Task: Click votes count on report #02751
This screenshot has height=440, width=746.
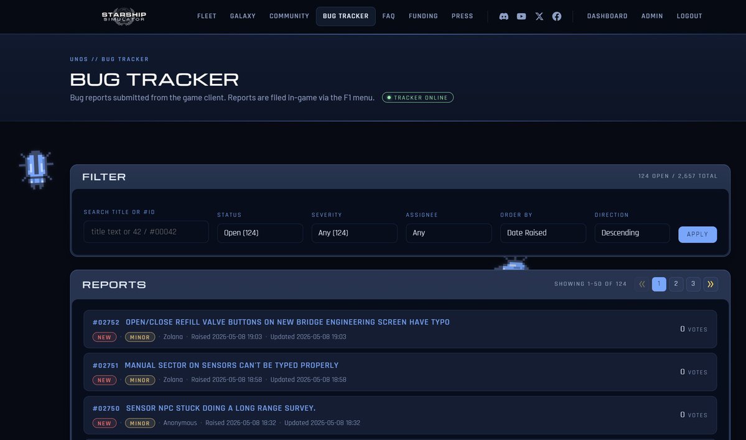Action: (694, 372)
